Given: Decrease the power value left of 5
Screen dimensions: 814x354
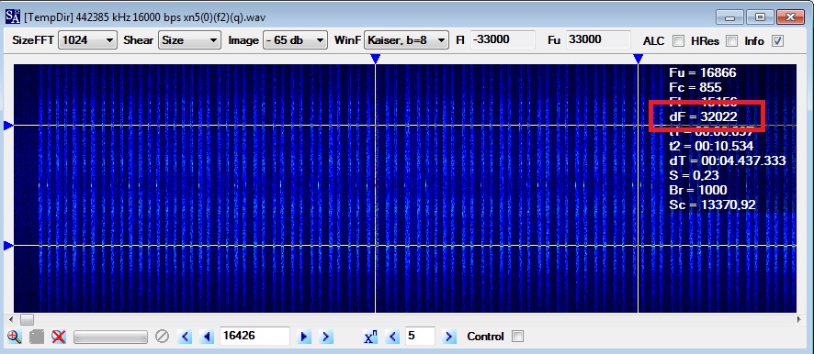Looking at the screenshot, I should pyautogui.click(x=393, y=337).
